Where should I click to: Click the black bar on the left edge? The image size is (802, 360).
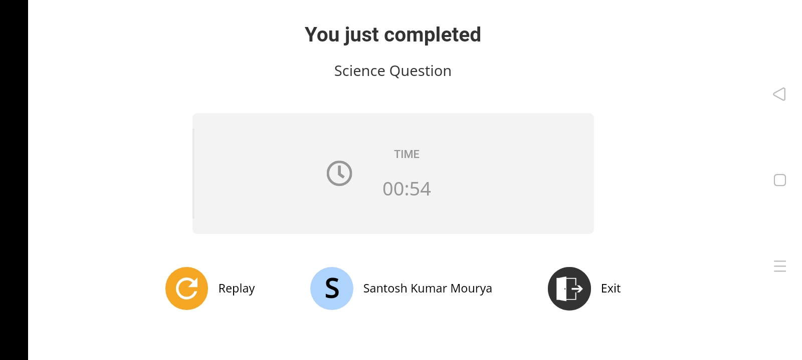[x=14, y=180]
